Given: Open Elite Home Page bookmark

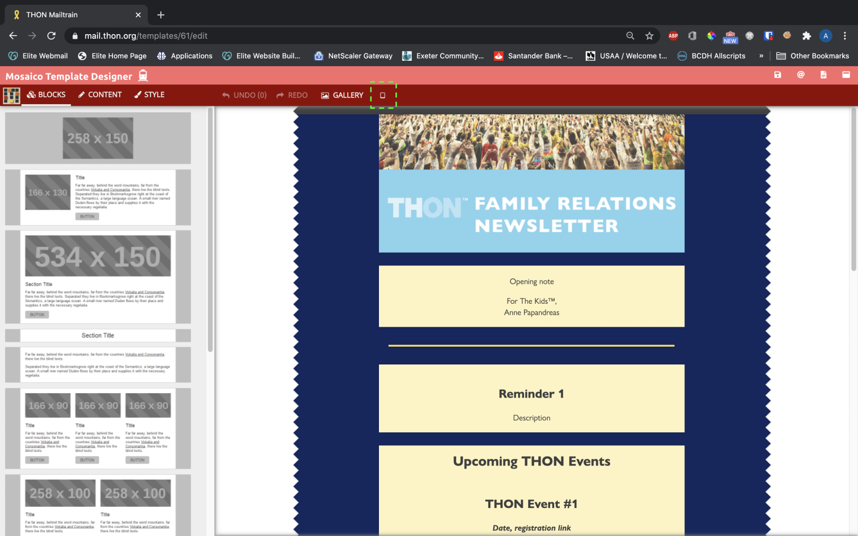Looking at the screenshot, I should pyautogui.click(x=112, y=56).
